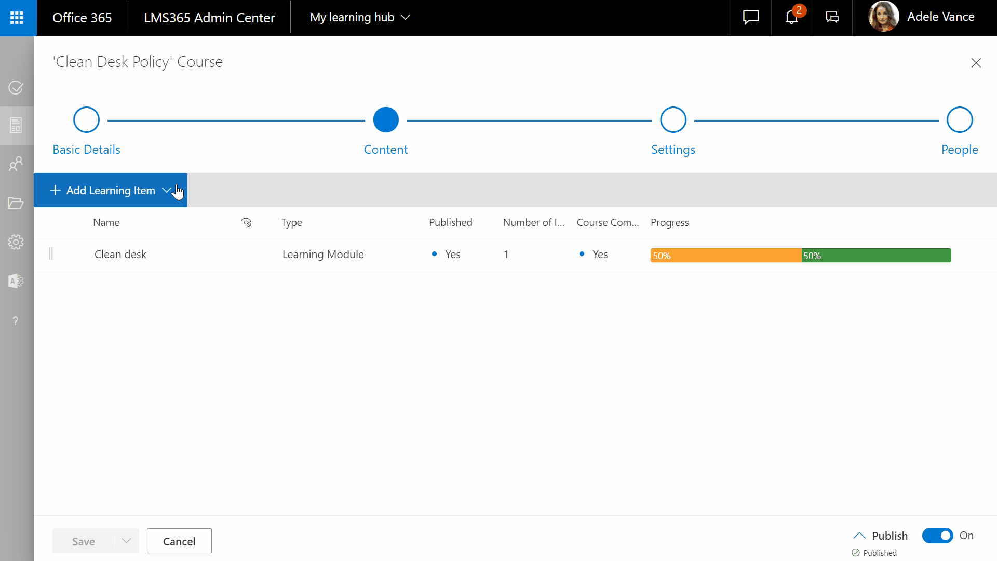Click the help question mark icon
Screen dimensions: 997x561
pyautogui.click(x=16, y=321)
